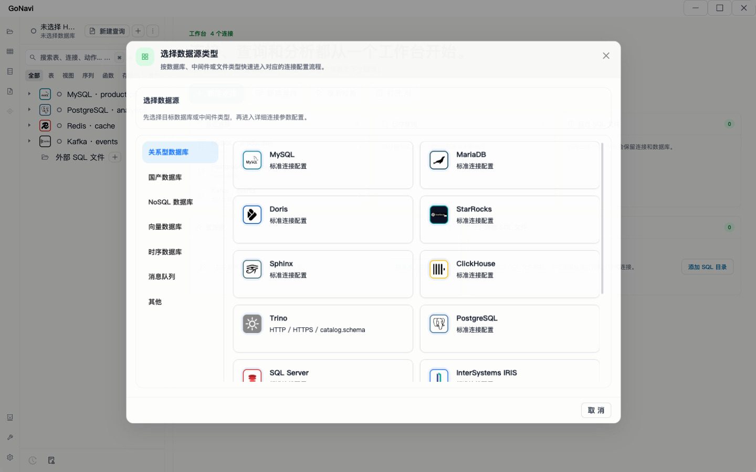This screenshot has width=756, height=472.
Task: Click the 工作台 label in the header
Action: 197,34
